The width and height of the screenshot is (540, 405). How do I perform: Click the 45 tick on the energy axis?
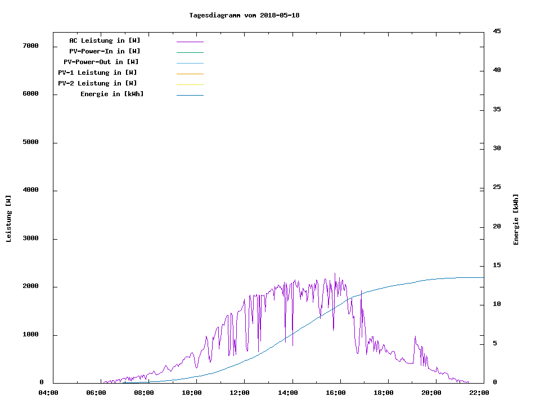click(497, 31)
